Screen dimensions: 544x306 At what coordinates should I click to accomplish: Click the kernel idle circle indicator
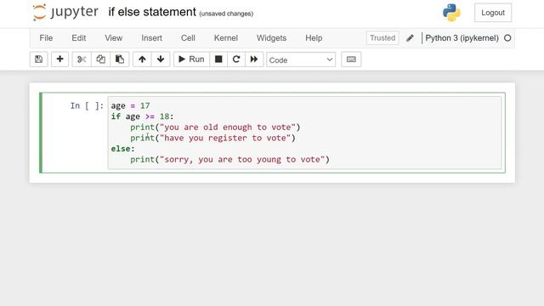click(x=507, y=38)
